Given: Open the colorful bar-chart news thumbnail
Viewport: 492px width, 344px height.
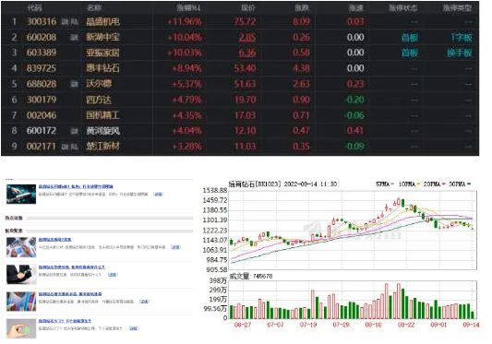Looking at the screenshot, I should pyautogui.click(x=21, y=302).
